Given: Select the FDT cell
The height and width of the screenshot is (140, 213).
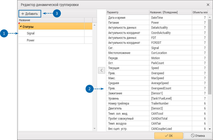Looking at the screenshot, I should [171, 38].
